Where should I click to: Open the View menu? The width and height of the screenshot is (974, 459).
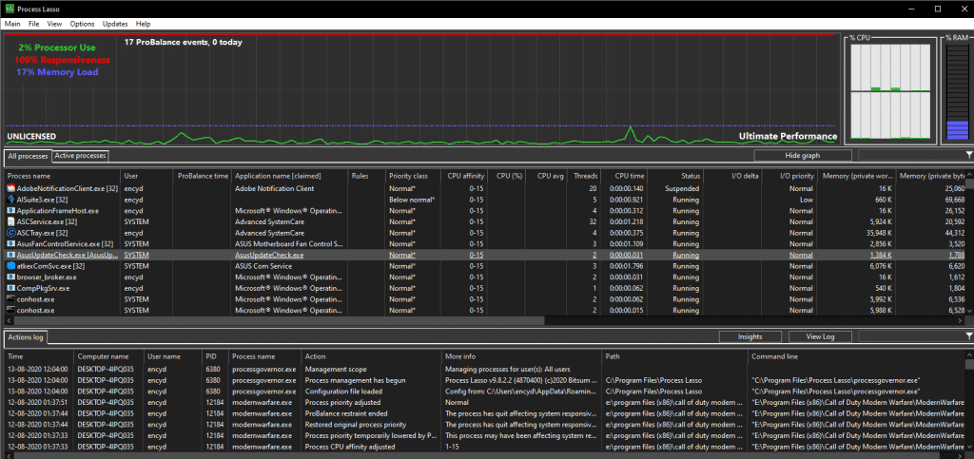(x=54, y=24)
